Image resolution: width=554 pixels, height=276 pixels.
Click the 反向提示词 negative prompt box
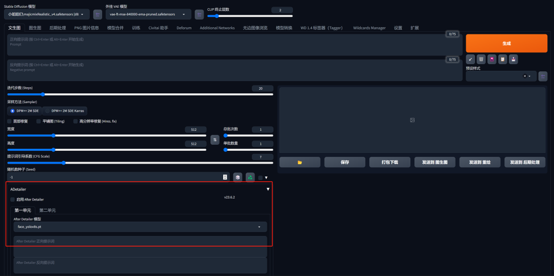(x=234, y=70)
